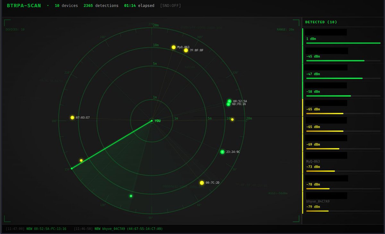
Task: Click the 23:24:9C label text on radar
Action: pos(233,152)
